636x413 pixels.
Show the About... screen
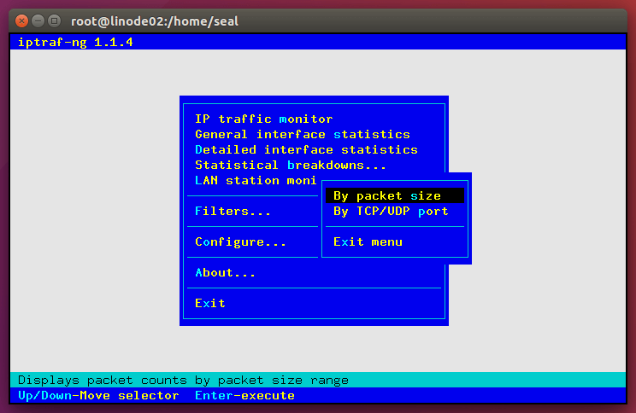click(x=225, y=272)
